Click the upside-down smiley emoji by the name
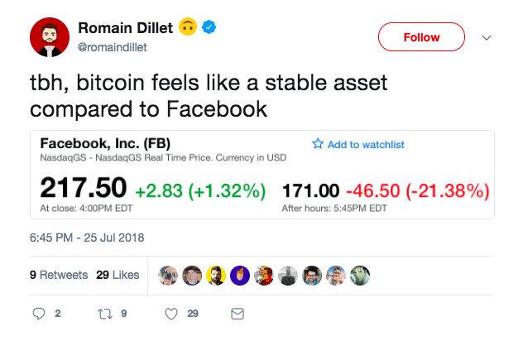 [189, 29]
